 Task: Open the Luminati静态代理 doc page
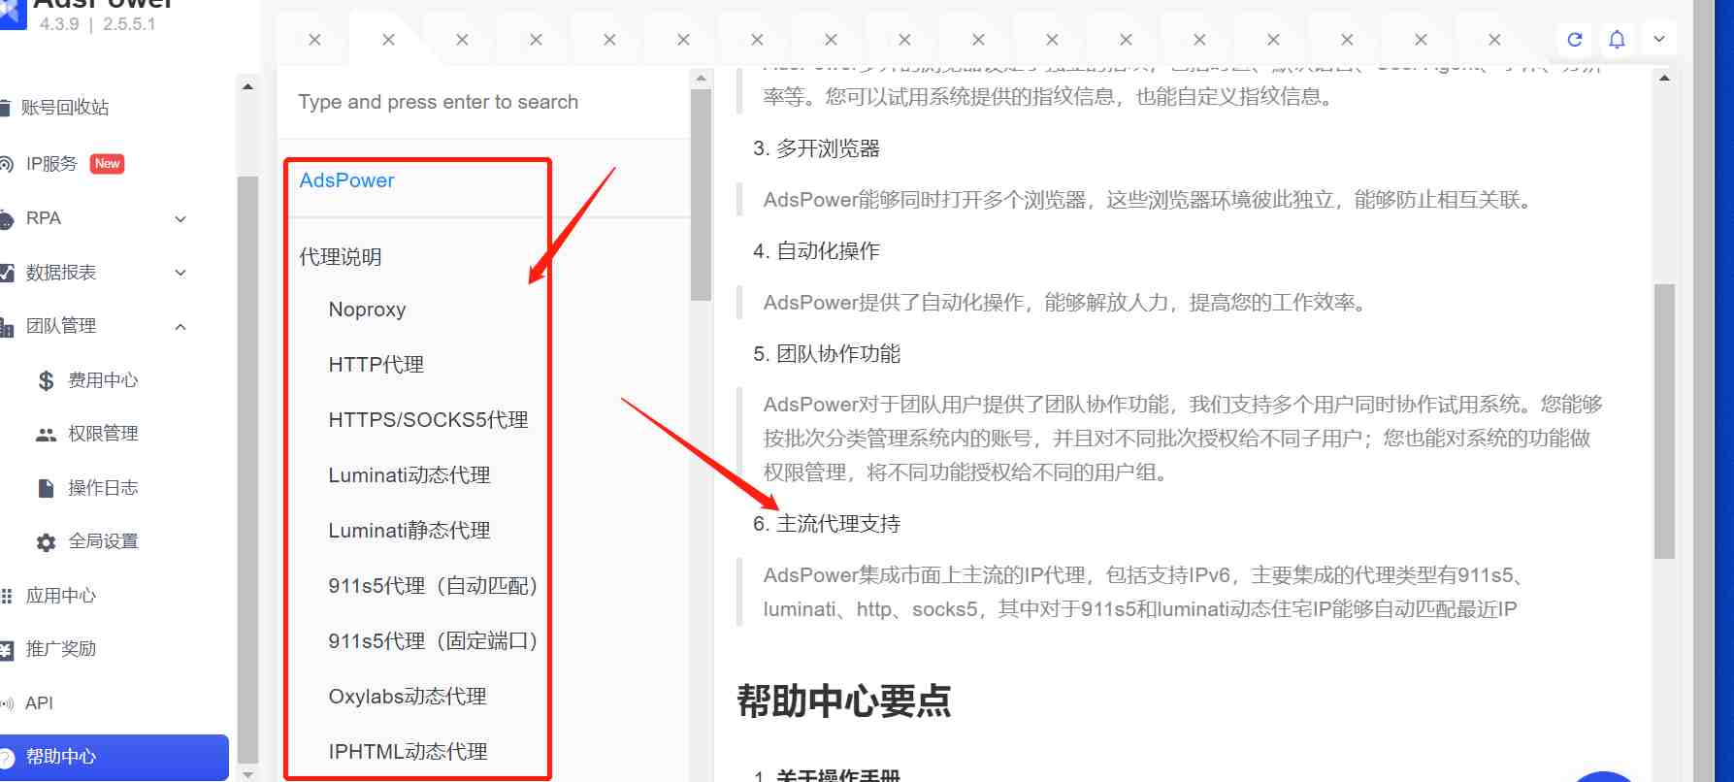(409, 531)
